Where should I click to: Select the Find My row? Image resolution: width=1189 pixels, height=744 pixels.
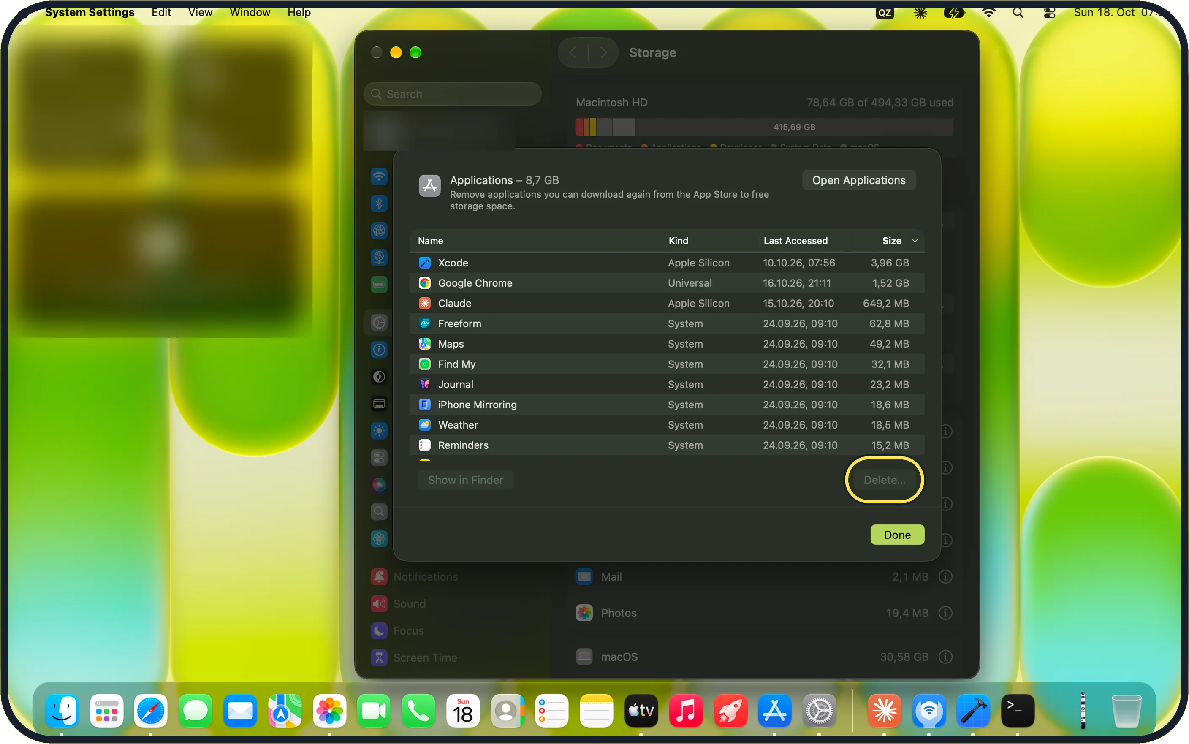pos(667,364)
